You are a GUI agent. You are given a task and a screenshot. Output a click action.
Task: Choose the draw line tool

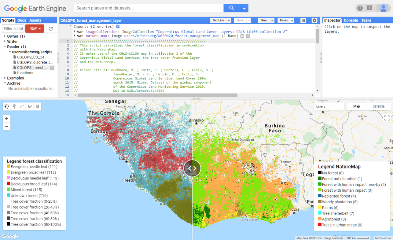click(22, 106)
